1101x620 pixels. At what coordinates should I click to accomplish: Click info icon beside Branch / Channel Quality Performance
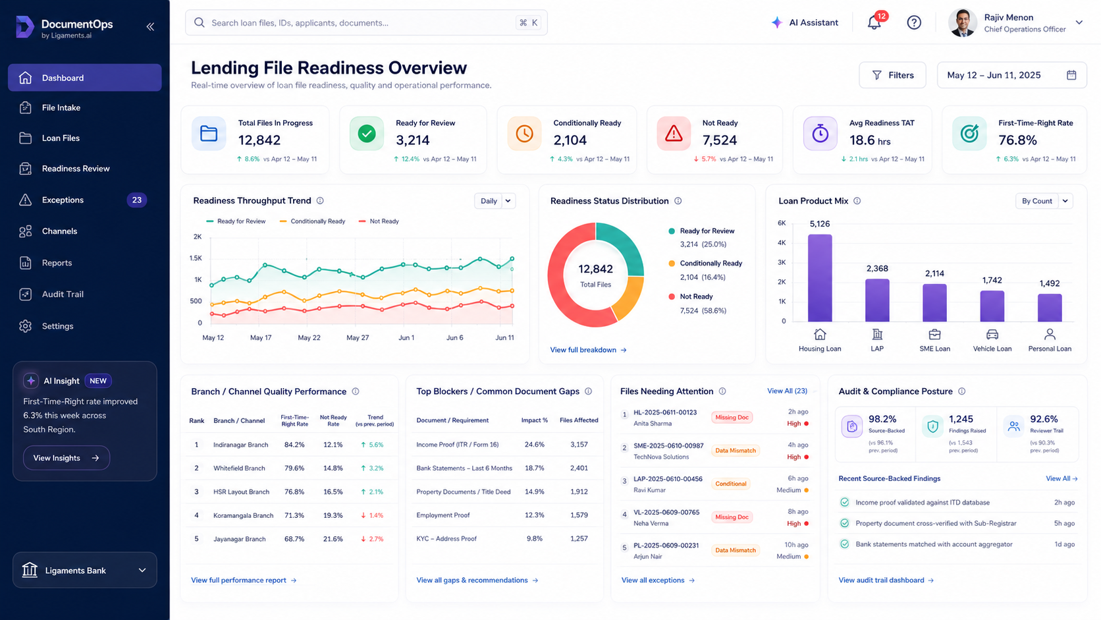pyautogui.click(x=356, y=391)
